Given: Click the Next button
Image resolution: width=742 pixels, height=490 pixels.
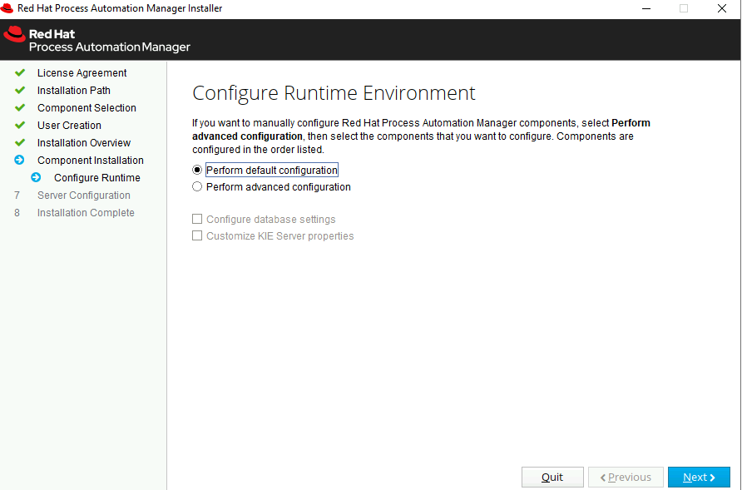Looking at the screenshot, I should [x=699, y=478].
